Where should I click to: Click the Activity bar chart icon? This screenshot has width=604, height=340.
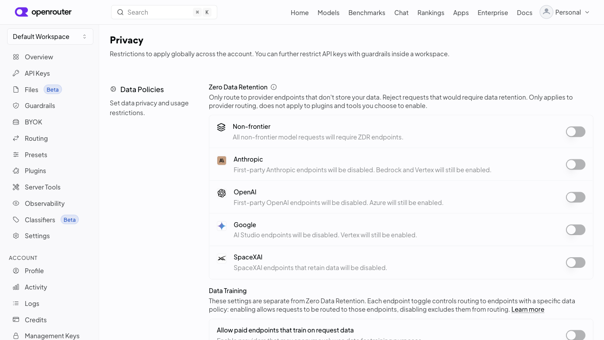pyautogui.click(x=16, y=287)
